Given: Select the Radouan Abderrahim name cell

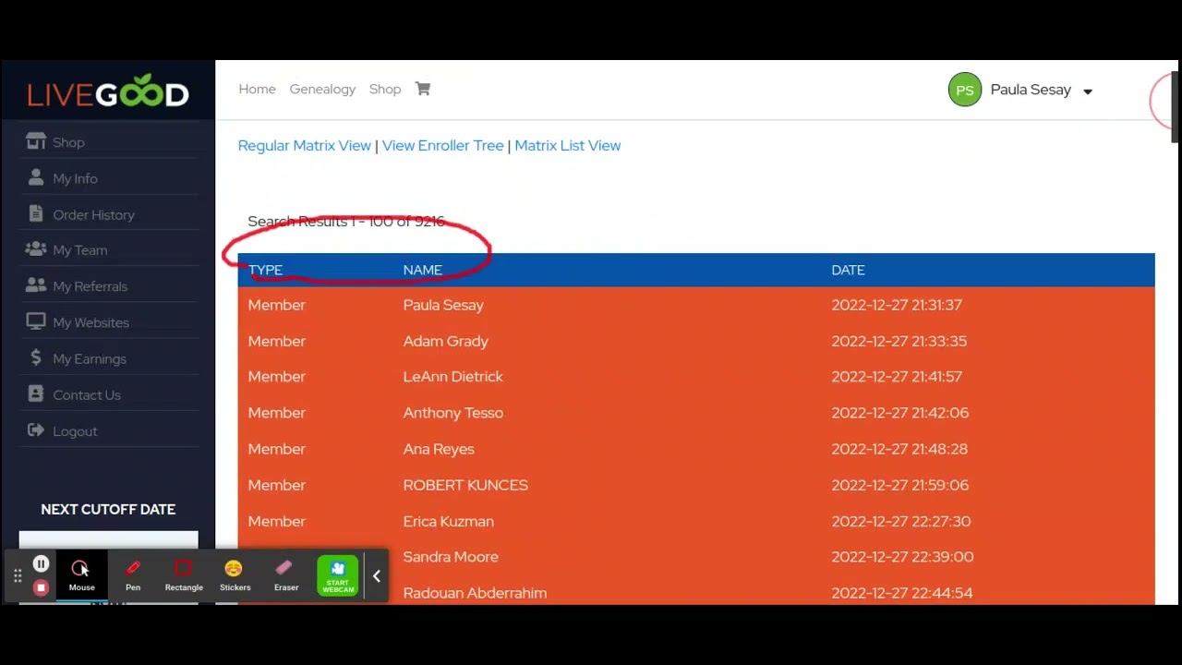Looking at the screenshot, I should pos(475,593).
